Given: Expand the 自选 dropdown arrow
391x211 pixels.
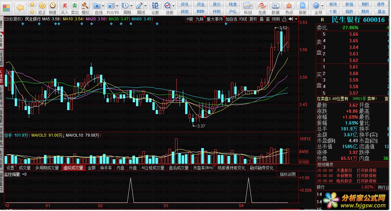Looking at the screenshot, I should coord(103,6).
